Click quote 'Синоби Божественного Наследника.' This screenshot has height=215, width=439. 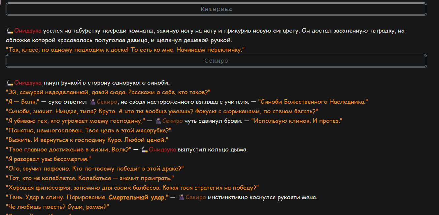click(313, 102)
